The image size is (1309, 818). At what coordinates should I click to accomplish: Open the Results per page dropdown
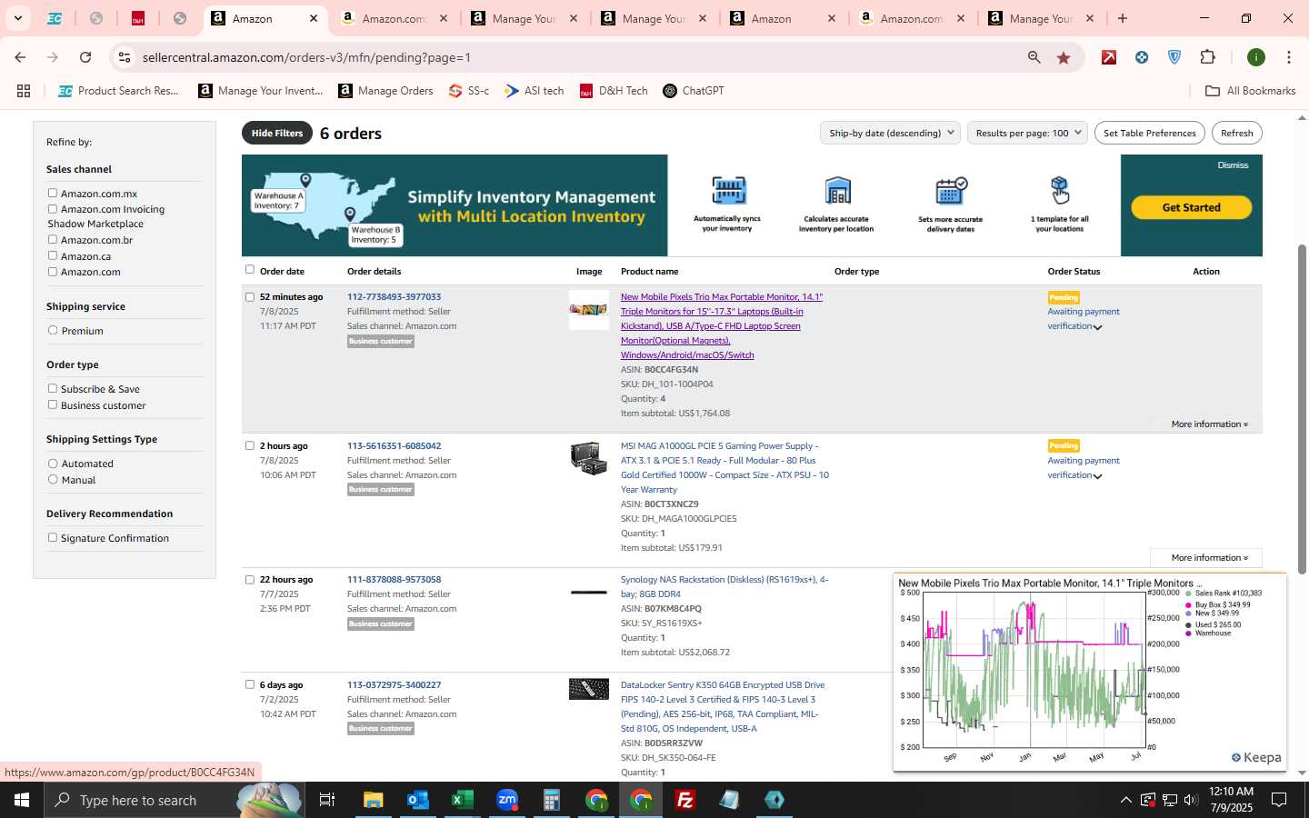(1027, 133)
